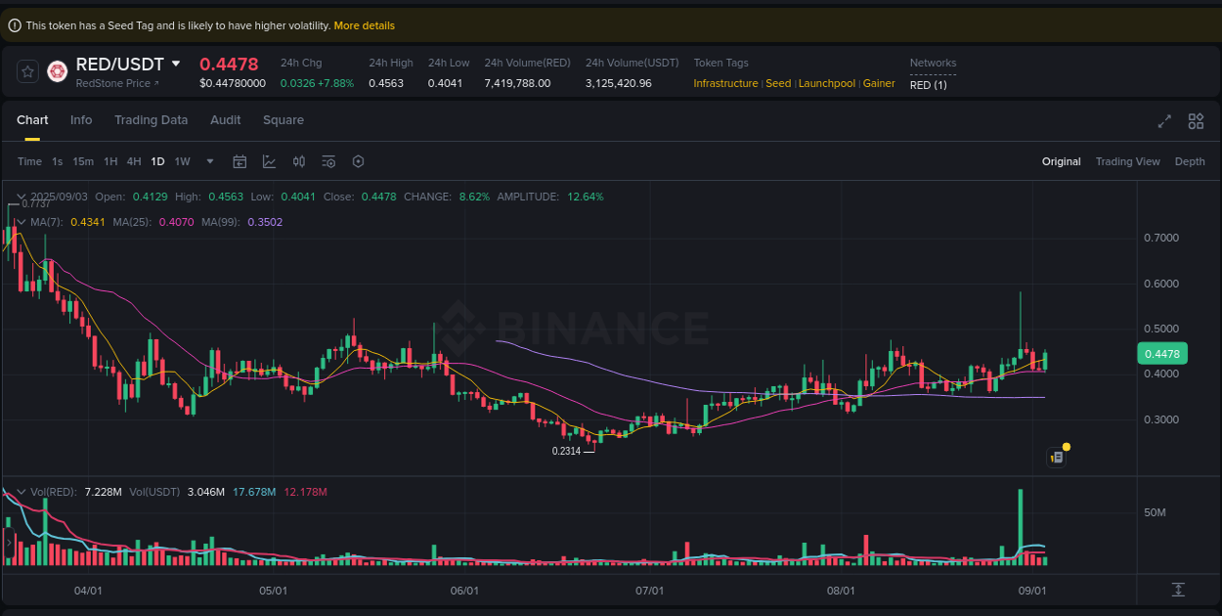Open the RED/USDT pair dropdown

pyautogui.click(x=176, y=64)
